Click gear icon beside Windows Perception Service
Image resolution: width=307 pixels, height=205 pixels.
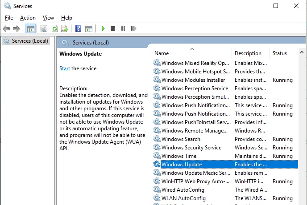tap(157, 88)
